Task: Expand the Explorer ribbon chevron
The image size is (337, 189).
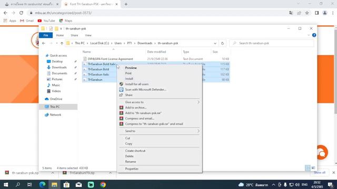Action: pos(309,35)
